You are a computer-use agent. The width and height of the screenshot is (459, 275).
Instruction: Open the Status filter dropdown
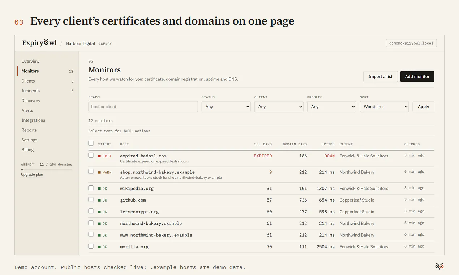226,107
